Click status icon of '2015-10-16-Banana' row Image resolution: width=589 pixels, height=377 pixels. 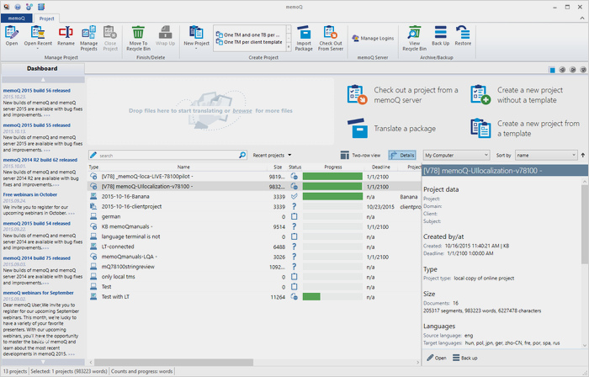(294, 196)
